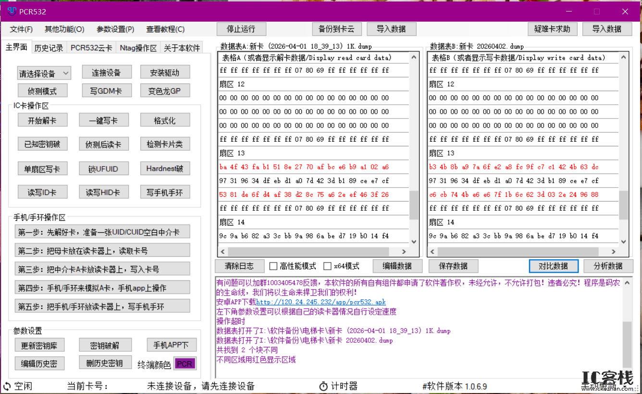Image resolution: width=642 pixels, height=394 pixels.
Task: Click the 停止运行 button
Action: pyautogui.click(x=241, y=29)
